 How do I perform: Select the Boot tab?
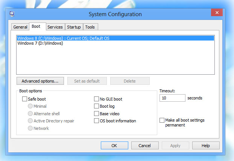click(38, 27)
